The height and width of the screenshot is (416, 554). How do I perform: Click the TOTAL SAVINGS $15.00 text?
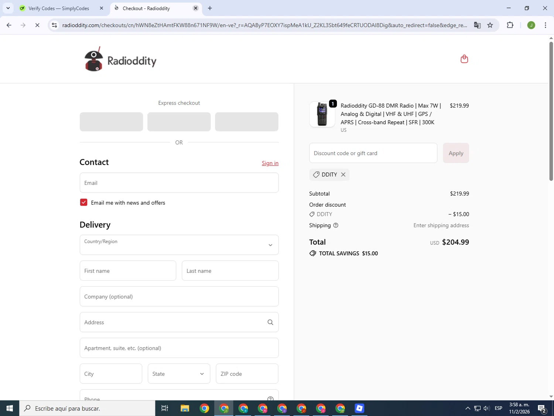[348, 253]
